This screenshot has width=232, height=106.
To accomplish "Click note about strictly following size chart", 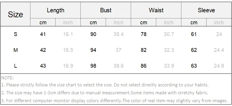I will 105,85.
